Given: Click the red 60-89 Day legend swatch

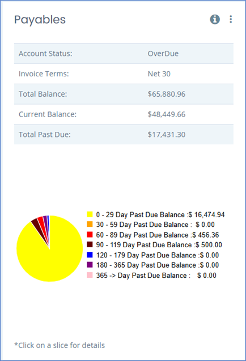Looking at the screenshot, I should 90,235.
